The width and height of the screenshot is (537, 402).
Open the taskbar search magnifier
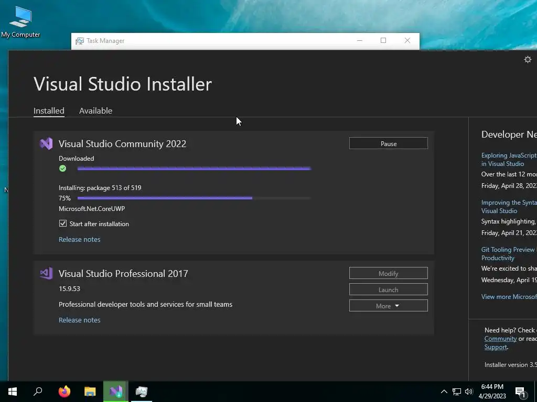pos(38,392)
